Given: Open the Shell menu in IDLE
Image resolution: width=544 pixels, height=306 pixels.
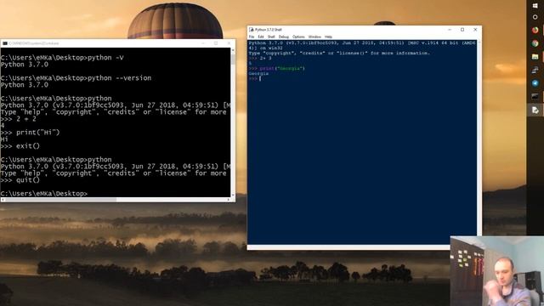Looking at the screenshot, I should [271, 37].
